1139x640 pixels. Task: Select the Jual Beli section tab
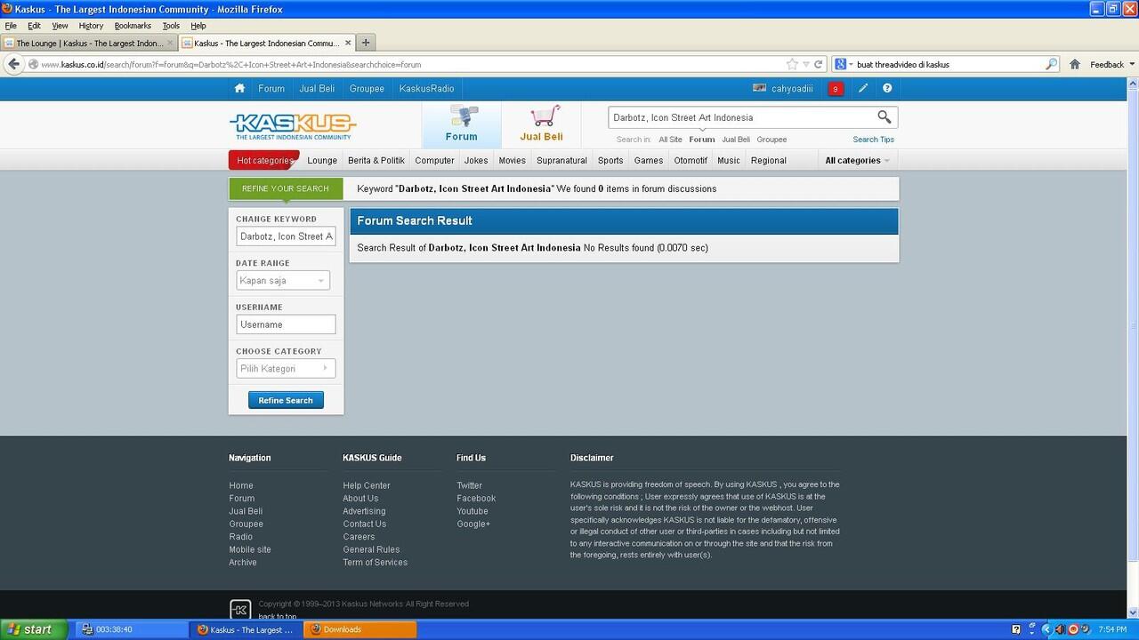pos(542,124)
